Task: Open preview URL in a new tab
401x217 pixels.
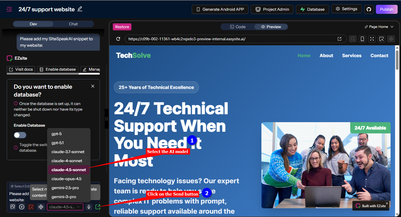Action: click(340, 39)
